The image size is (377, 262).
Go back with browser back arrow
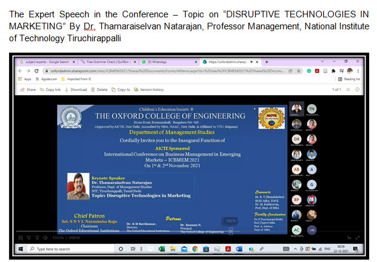[x=20, y=71]
